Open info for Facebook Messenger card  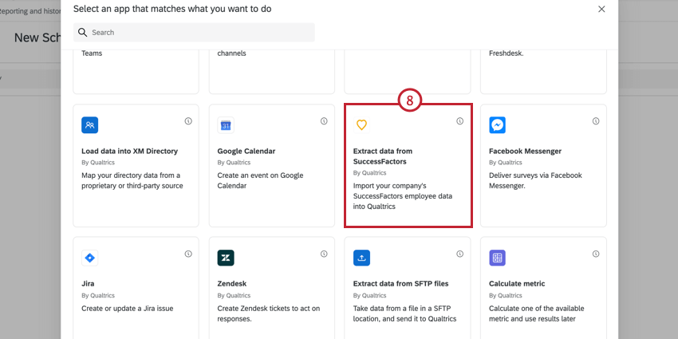point(596,121)
